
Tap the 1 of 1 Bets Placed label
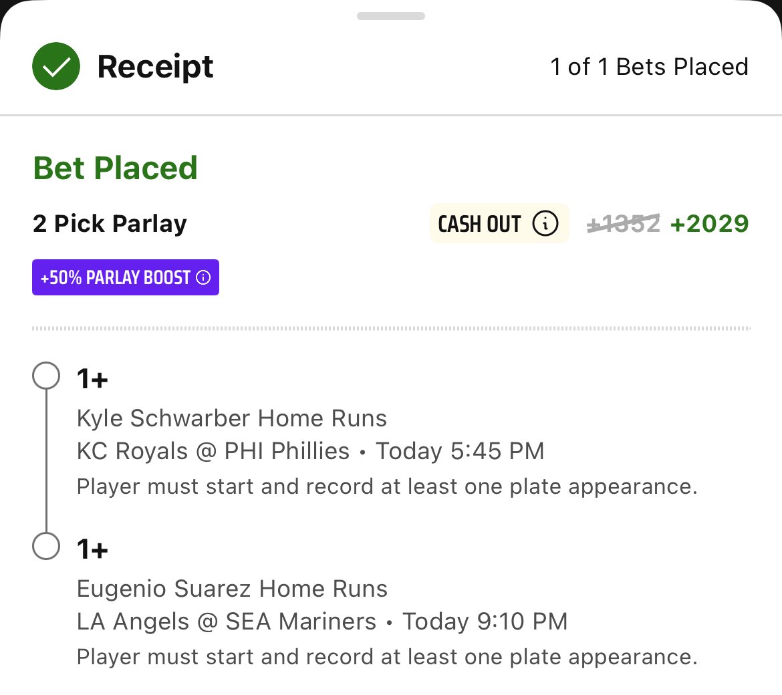650,67
